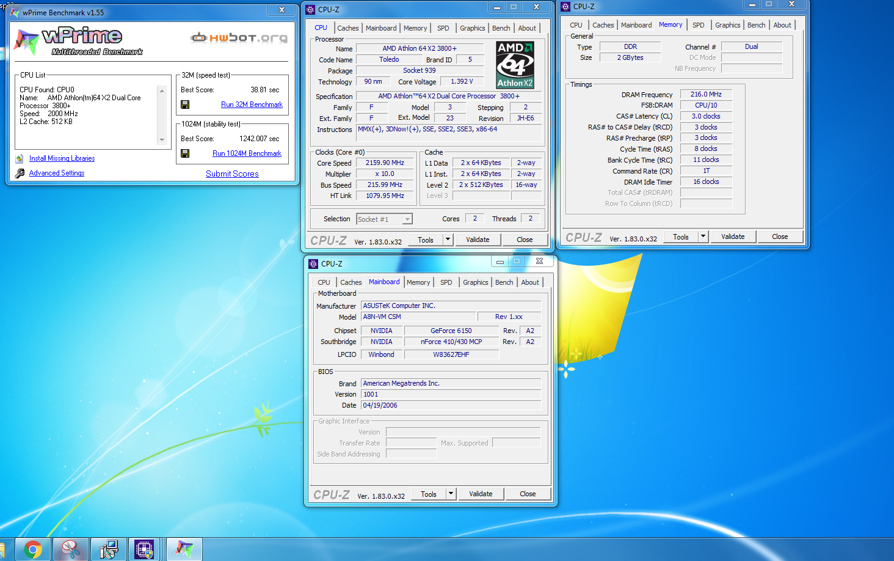The height and width of the screenshot is (561, 894).
Task: Open Graphics tab in CPU-Z Mainboard window
Action: [x=476, y=282]
